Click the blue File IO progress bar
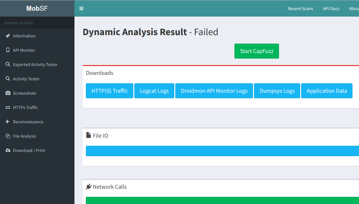 point(222,151)
